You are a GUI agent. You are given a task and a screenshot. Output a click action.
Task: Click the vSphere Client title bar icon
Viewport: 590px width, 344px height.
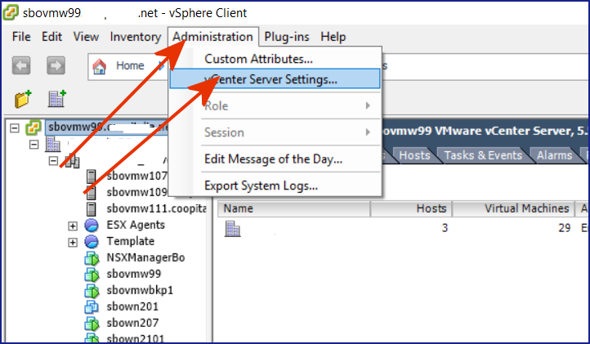pyautogui.click(x=11, y=12)
